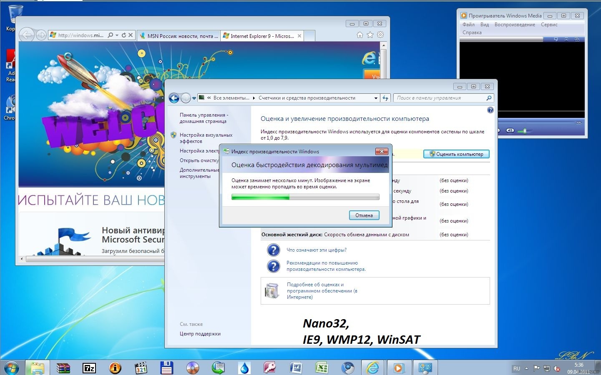The width and height of the screenshot is (601, 375).
Task: Open Воспроизведение menu in Media Player
Action: (515, 25)
